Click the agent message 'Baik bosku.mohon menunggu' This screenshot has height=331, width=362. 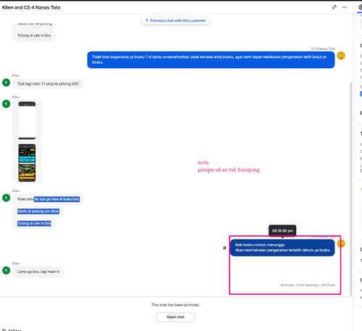(282, 248)
